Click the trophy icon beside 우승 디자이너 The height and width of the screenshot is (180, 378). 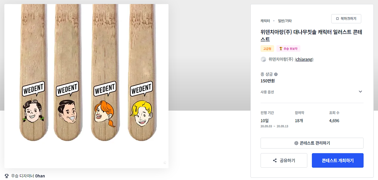[7, 176]
